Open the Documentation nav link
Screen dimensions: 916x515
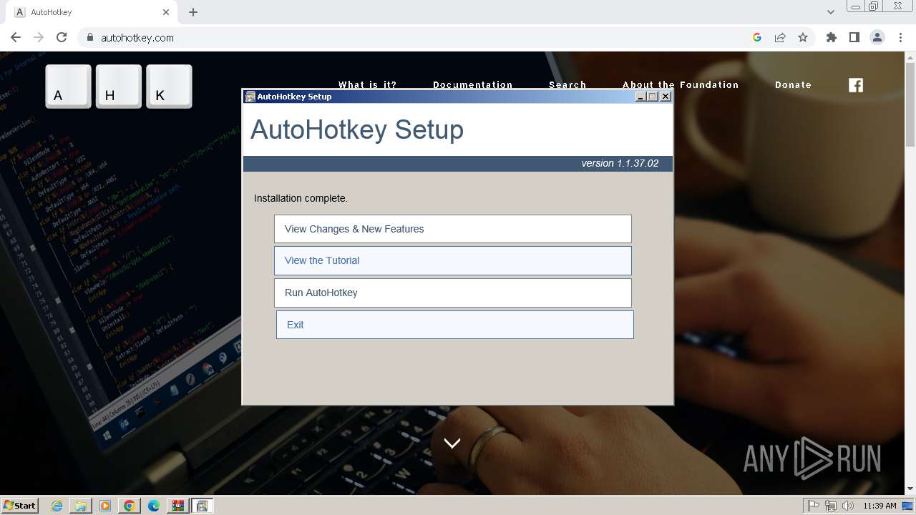[x=472, y=84]
